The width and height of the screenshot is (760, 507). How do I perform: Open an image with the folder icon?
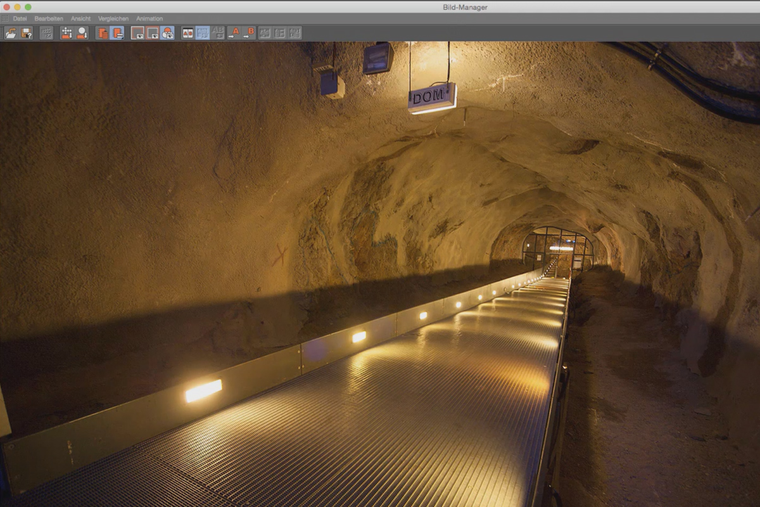coord(10,33)
